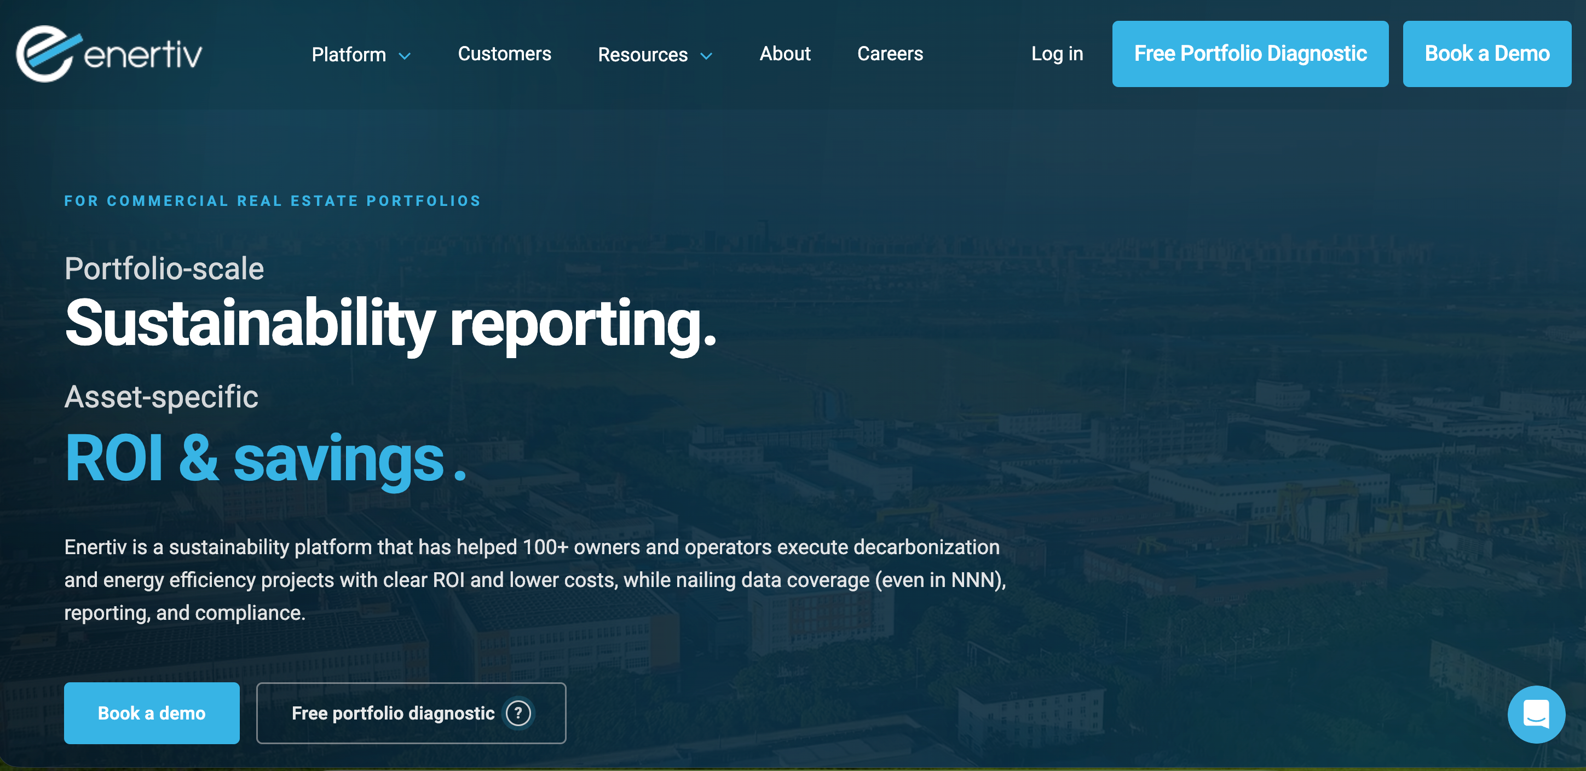Click the outlined Free portfolio diagnostic button

tap(411, 713)
